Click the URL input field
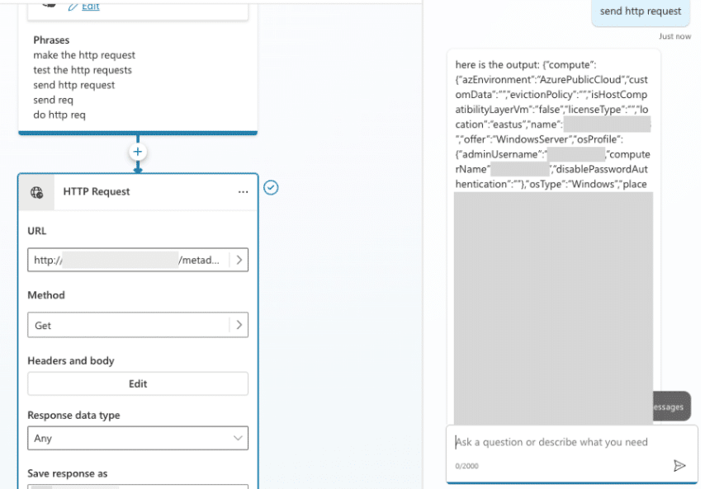 [x=138, y=260]
